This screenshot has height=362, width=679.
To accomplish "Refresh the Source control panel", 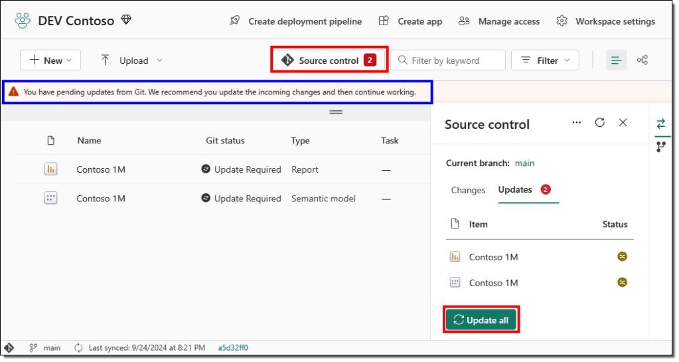I will point(599,122).
